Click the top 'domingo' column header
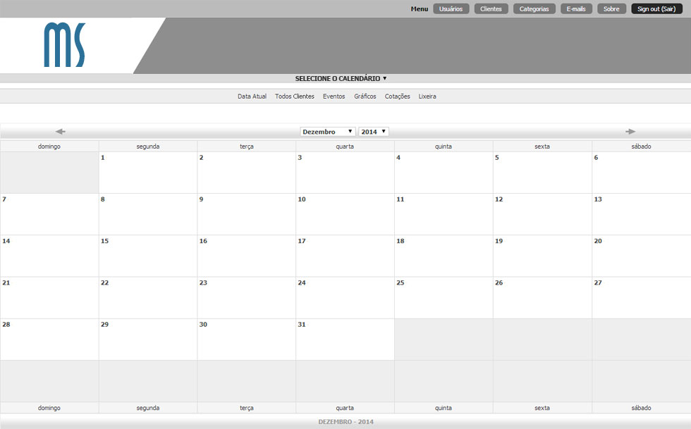 click(x=49, y=147)
